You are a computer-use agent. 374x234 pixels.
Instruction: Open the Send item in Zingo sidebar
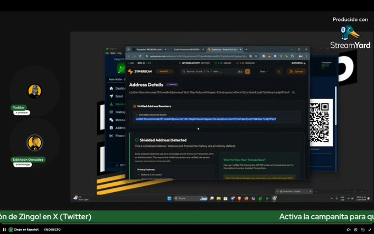(x=116, y=96)
